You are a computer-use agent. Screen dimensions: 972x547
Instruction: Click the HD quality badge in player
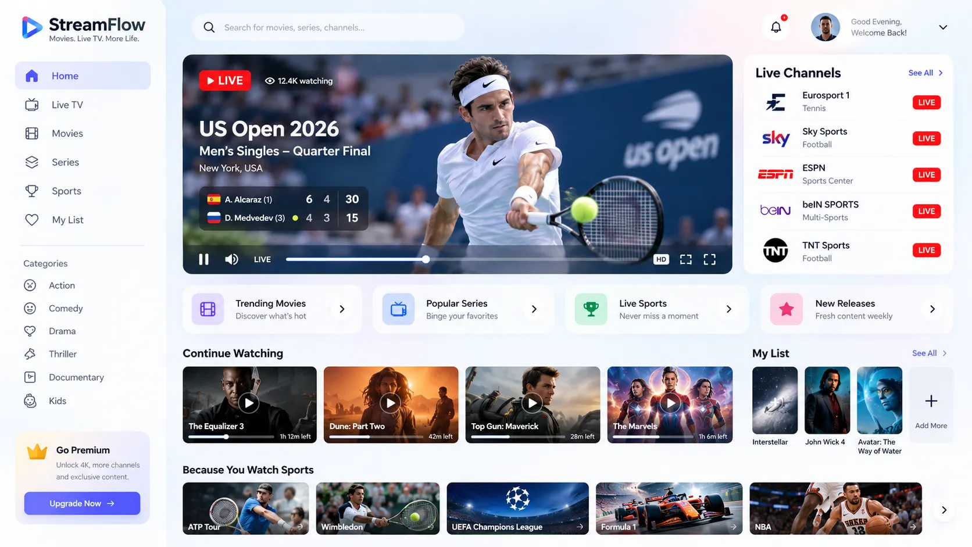[x=661, y=259]
